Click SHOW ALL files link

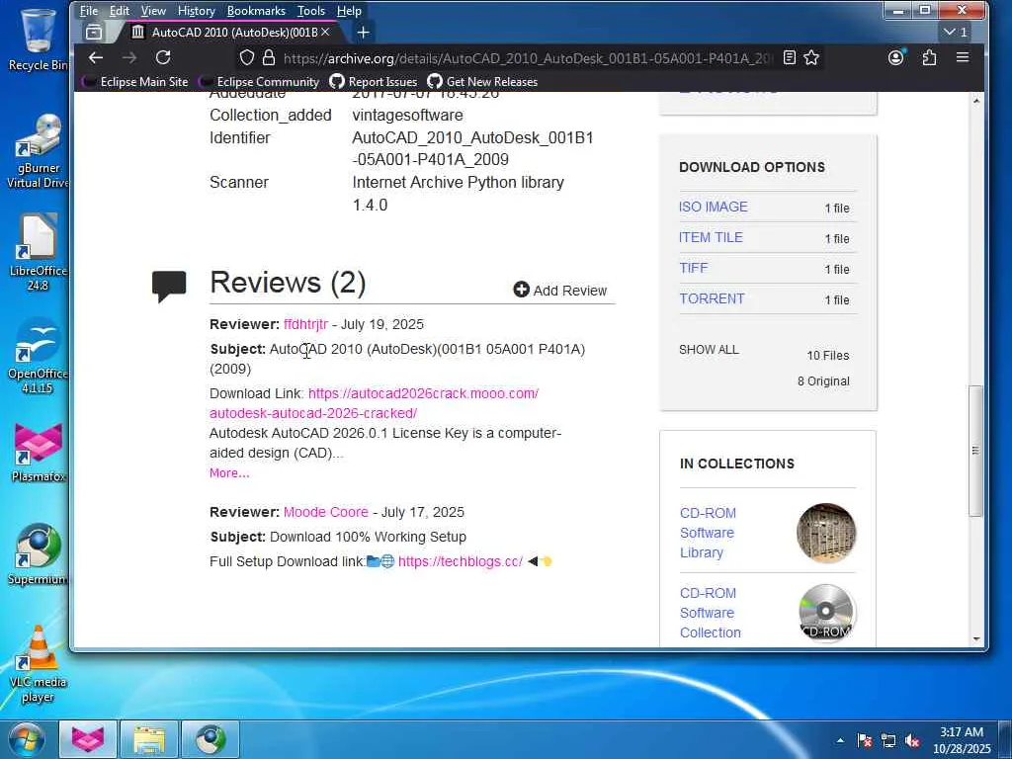pos(709,350)
